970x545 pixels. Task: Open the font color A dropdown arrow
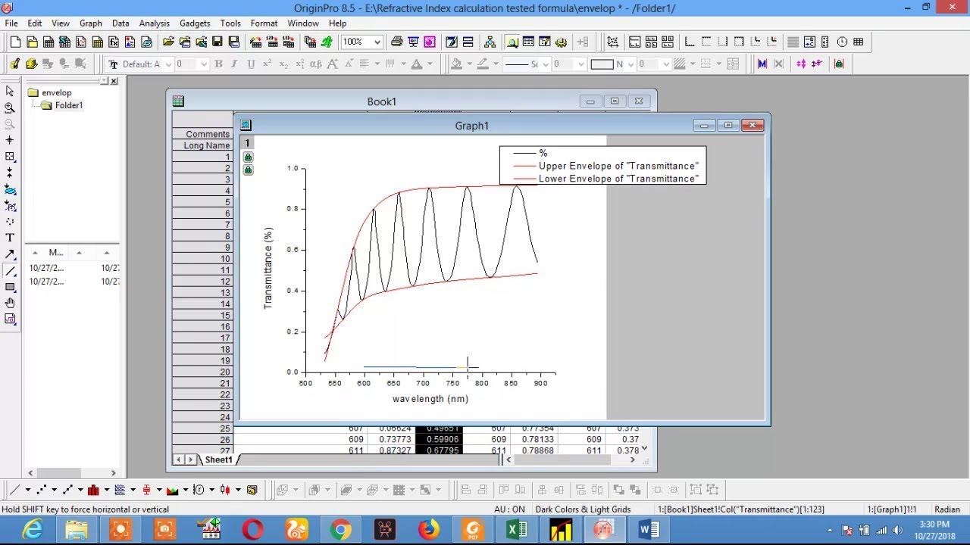pyautogui.click(x=430, y=64)
